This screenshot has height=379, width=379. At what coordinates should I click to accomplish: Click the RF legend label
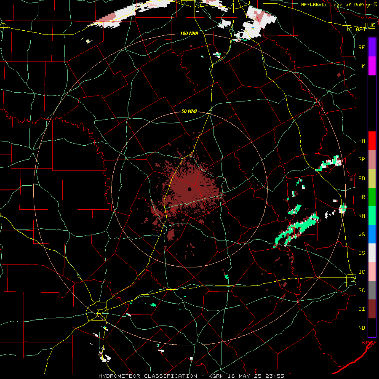coord(361,47)
